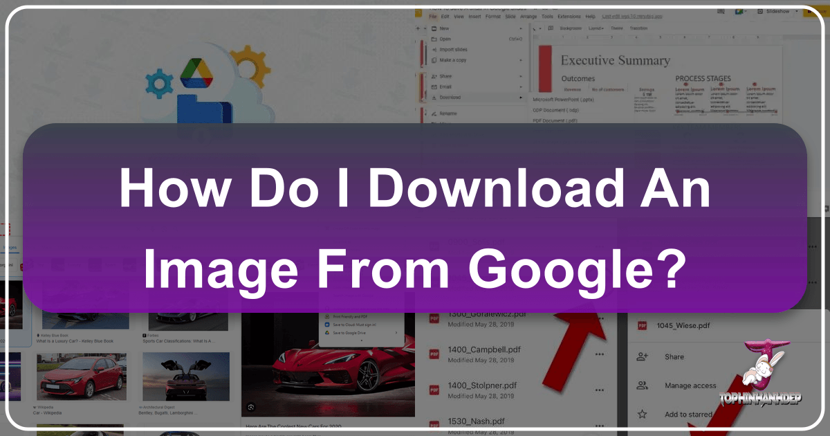The width and height of the screenshot is (830, 436).
Task: Open more options for 1400_Campbell.pdf
Action: click(x=598, y=355)
